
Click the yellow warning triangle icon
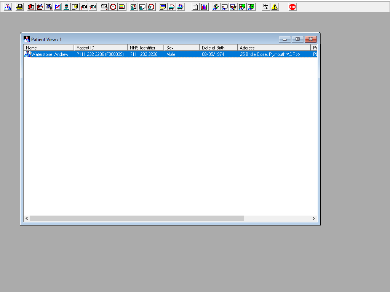[x=274, y=7]
